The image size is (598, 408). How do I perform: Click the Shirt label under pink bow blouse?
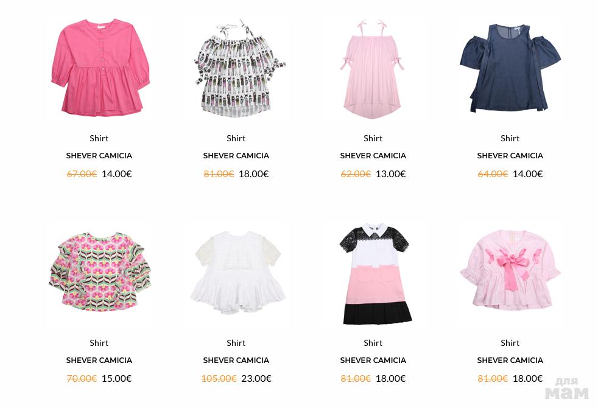(510, 343)
